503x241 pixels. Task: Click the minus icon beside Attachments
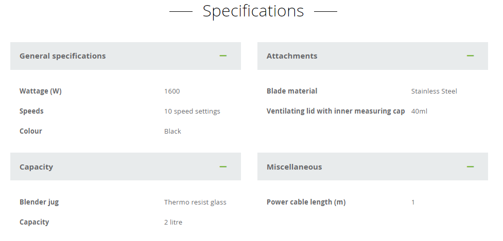pos(470,55)
